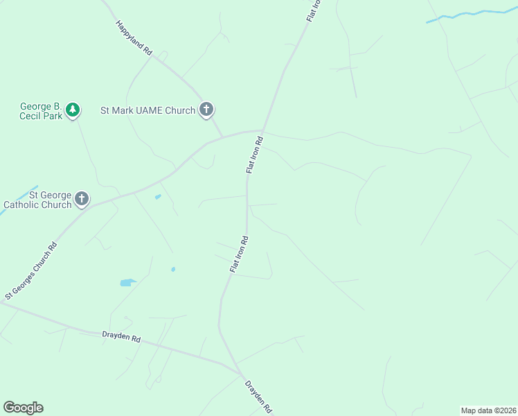This screenshot has height=416, width=518.
Task: Open the St George Catholic Church label text
Action: pyautogui.click(x=37, y=200)
